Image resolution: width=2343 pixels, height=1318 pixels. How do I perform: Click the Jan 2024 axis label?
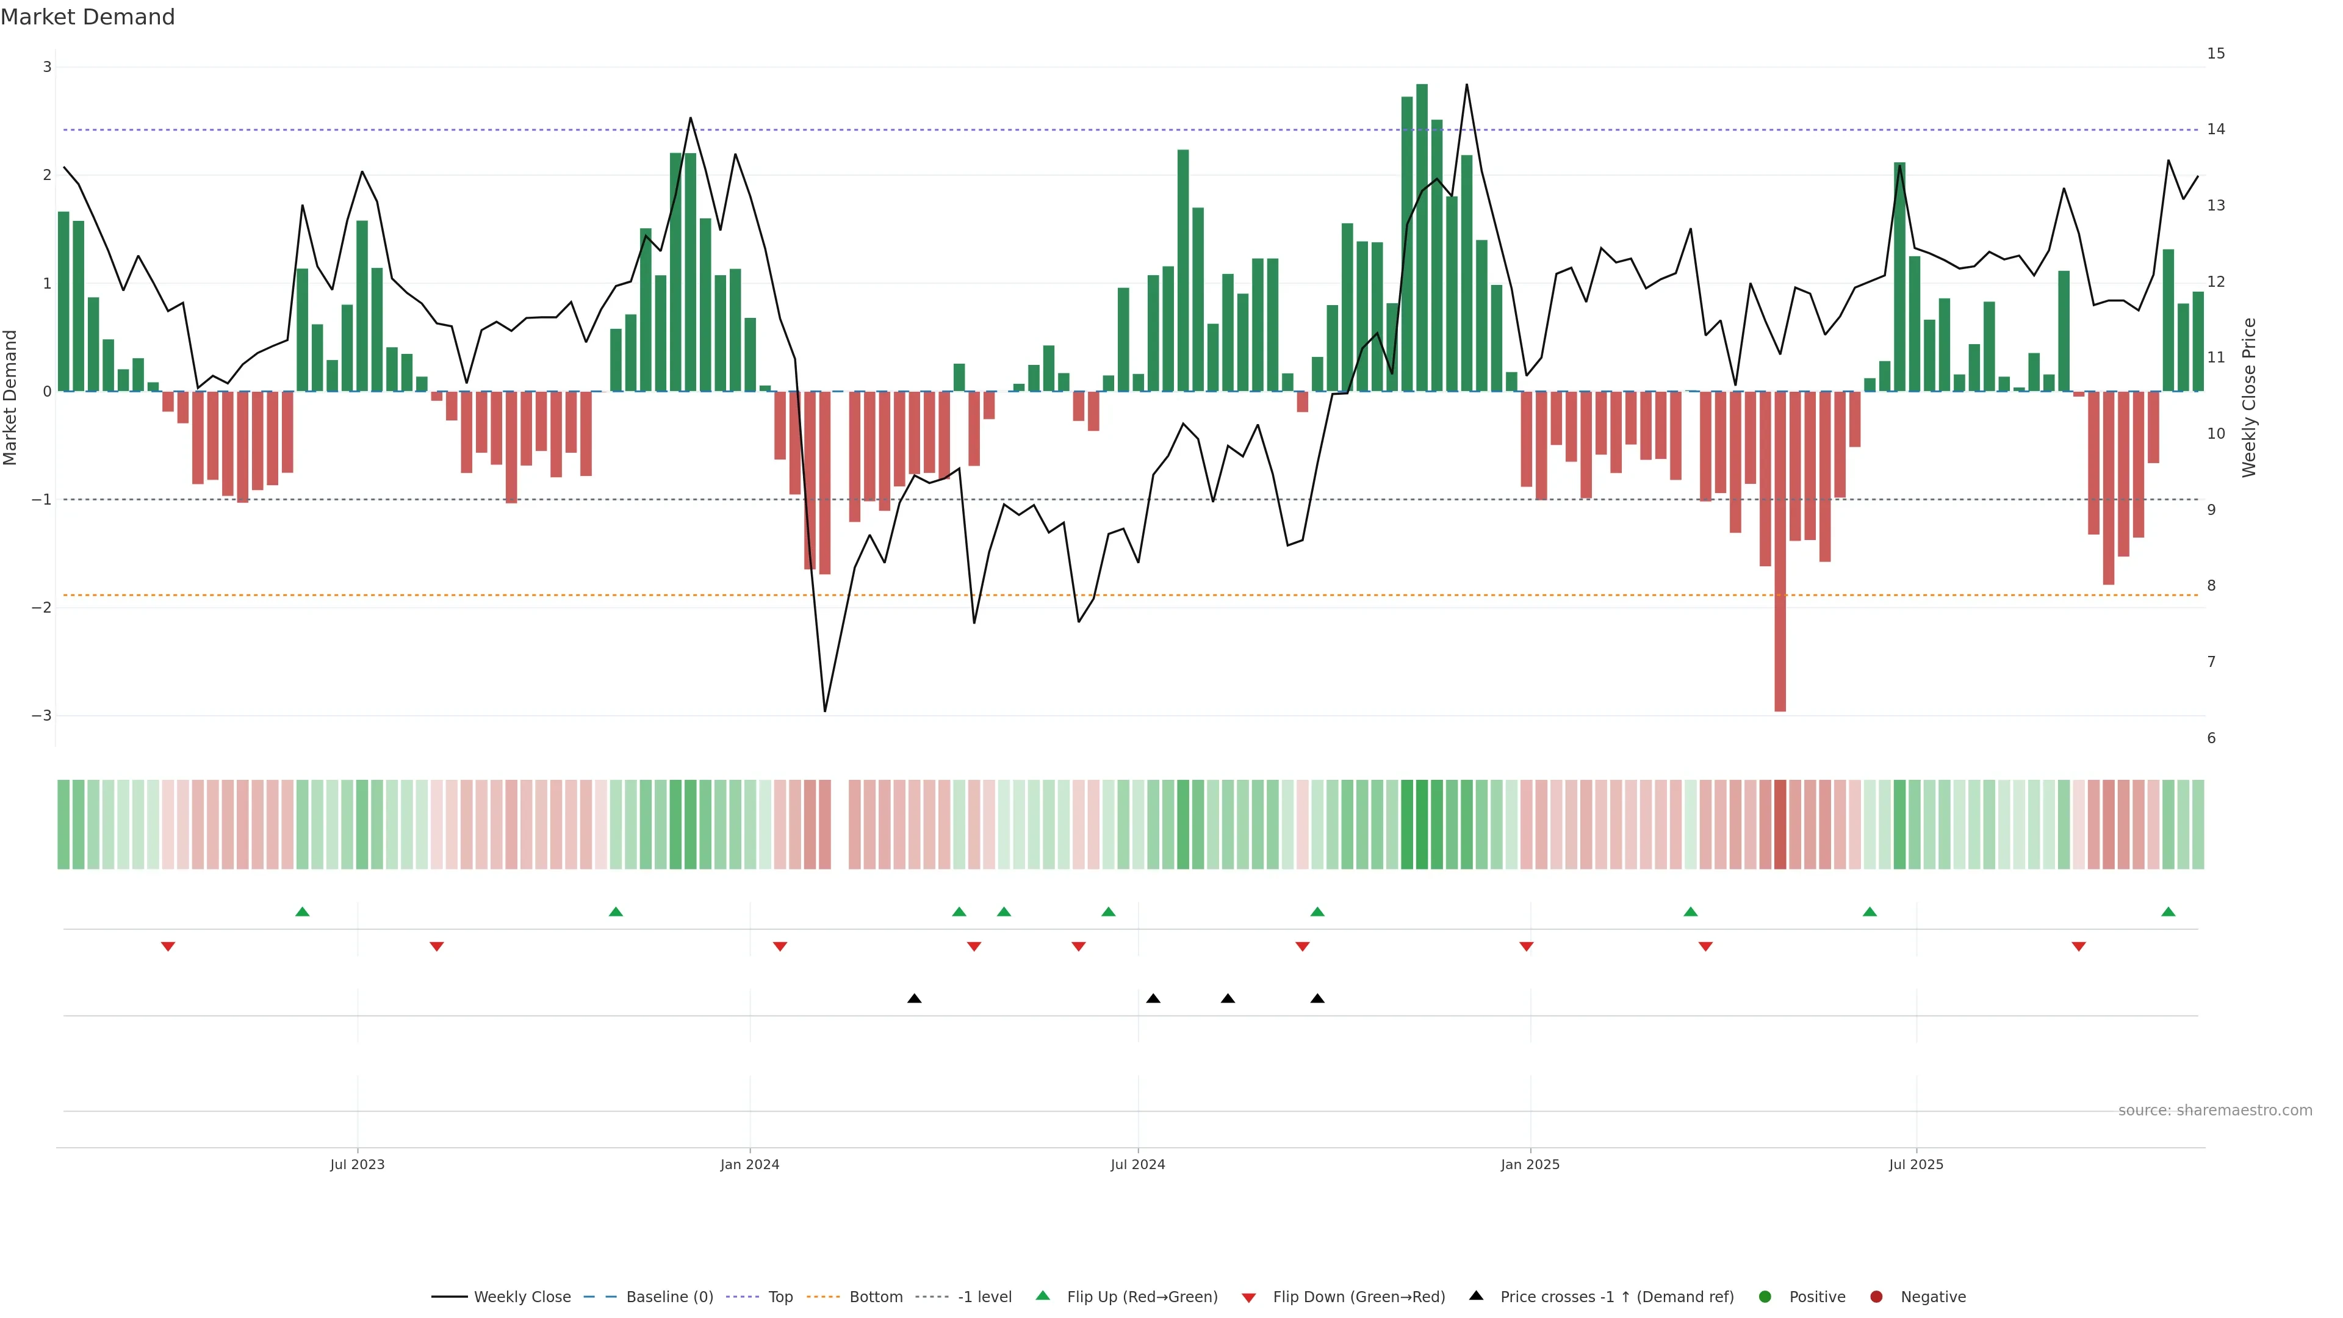click(x=749, y=1164)
